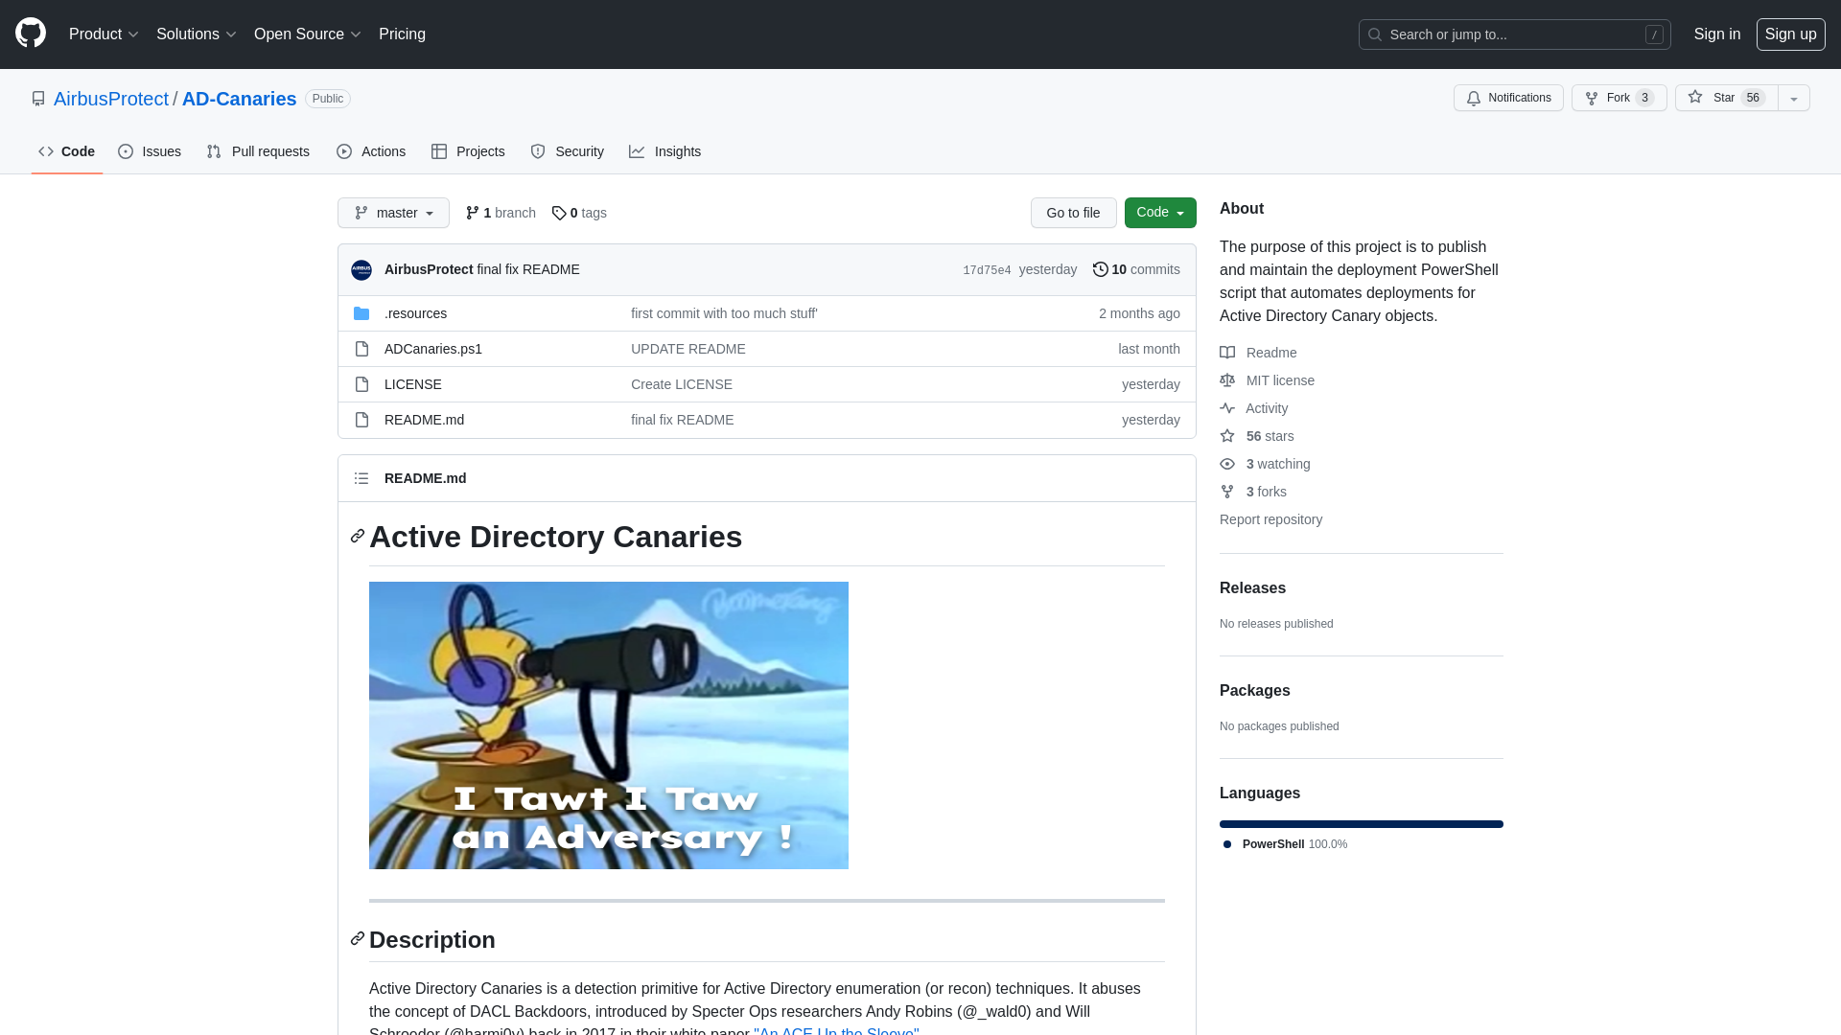Click the Pull requests merge icon

click(214, 151)
